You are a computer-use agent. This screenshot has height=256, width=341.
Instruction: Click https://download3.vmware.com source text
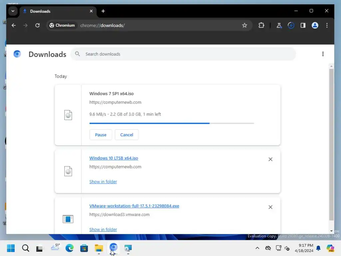(120, 214)
